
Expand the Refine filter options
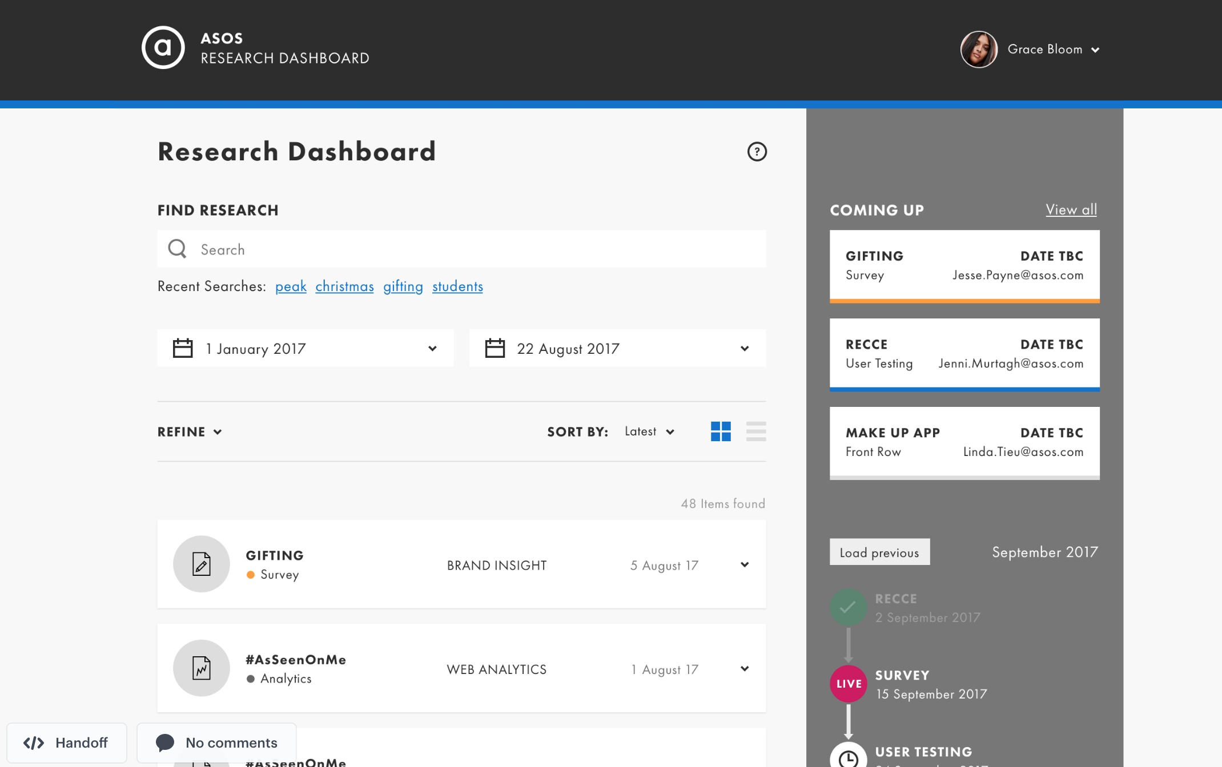[190, 432]
